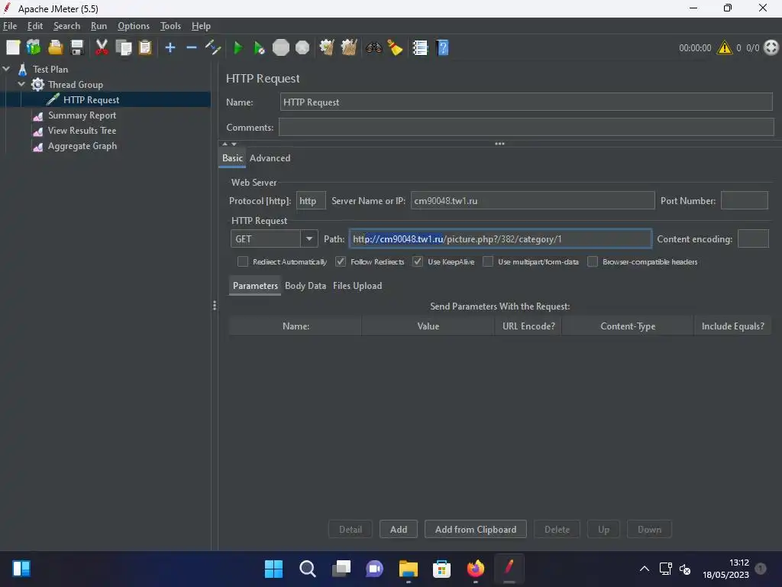The image size is (782, 587).
Task: Open Firefox from the taskbar
Action: (475, 569)
